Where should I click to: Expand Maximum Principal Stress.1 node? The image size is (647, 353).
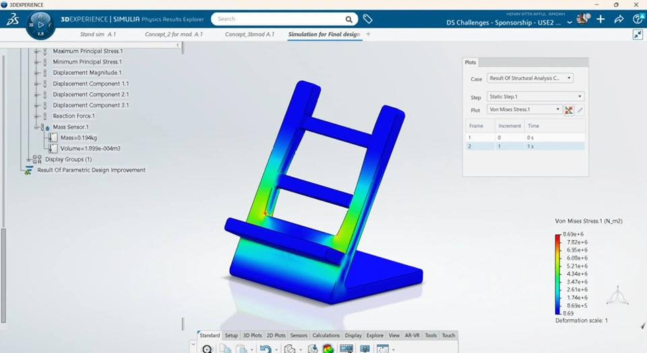tap(36, 51)
